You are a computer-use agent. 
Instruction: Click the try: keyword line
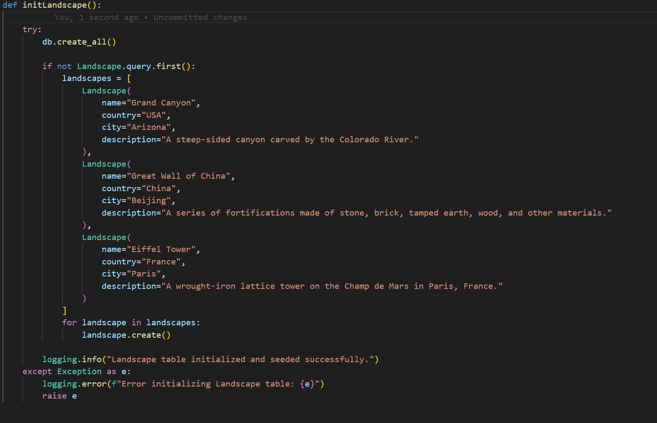32,30
